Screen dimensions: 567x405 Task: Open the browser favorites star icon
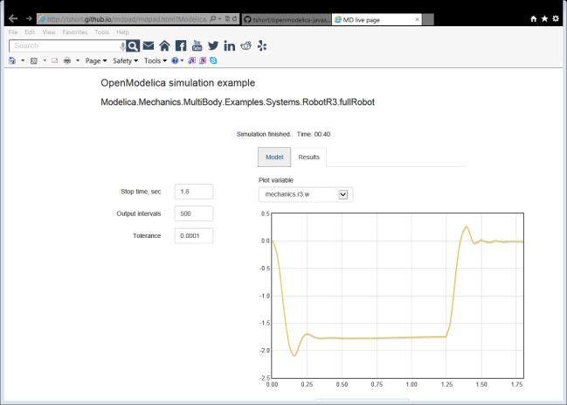click(x=544, y=18)
